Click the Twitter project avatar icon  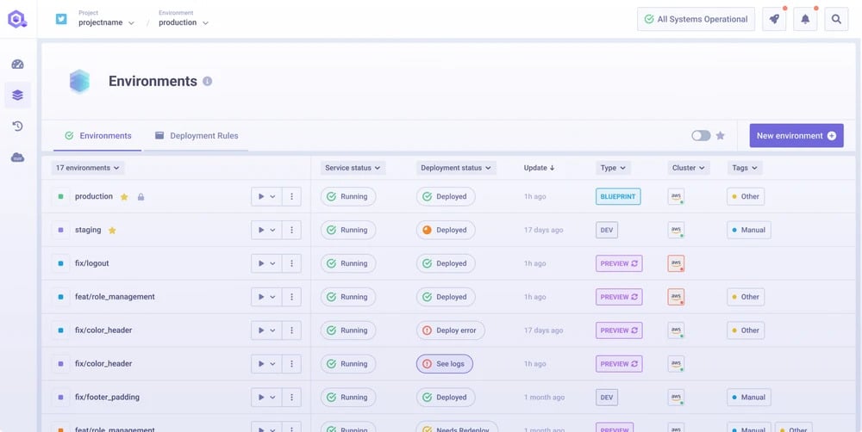coord(61,19)
